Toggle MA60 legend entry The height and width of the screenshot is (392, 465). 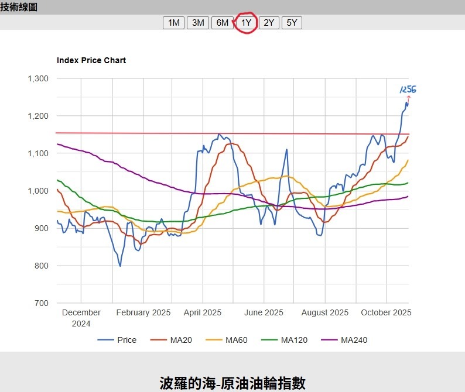click(227, 340)
